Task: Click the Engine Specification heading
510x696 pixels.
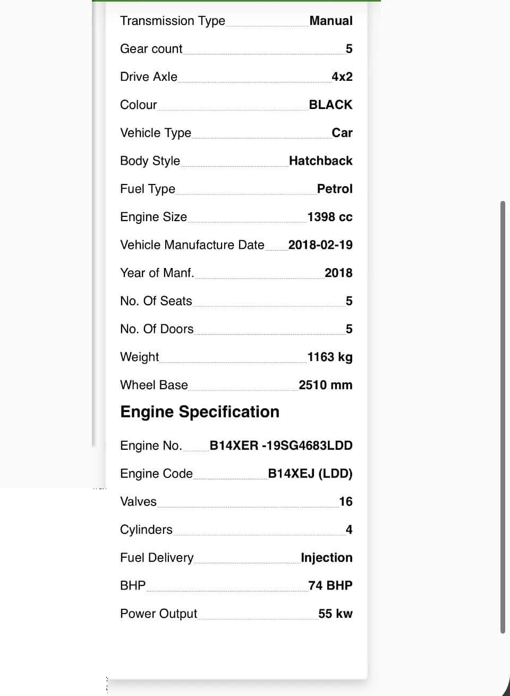Action: click(x=200, y=412)
